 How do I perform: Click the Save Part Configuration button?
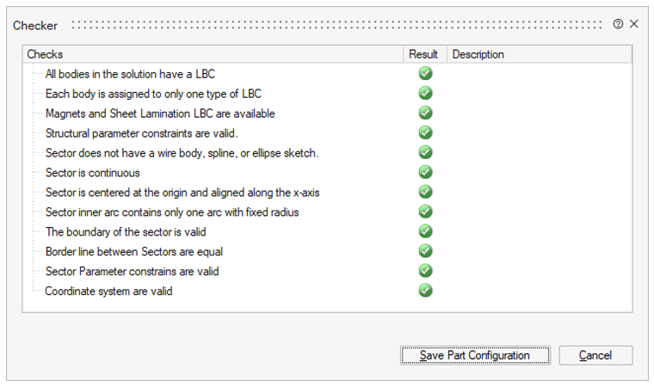[475, 355]
